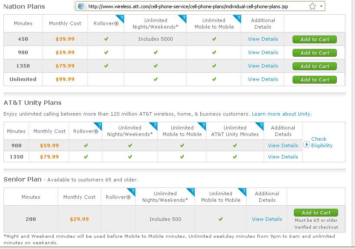Click inside the URL address field
The width and height of the screenshot is (355, 249).
(197, 6)
